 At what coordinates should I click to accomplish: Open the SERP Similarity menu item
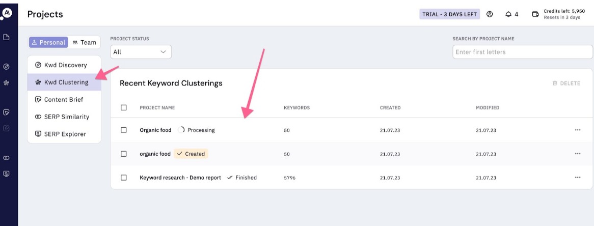coord(66,117)
